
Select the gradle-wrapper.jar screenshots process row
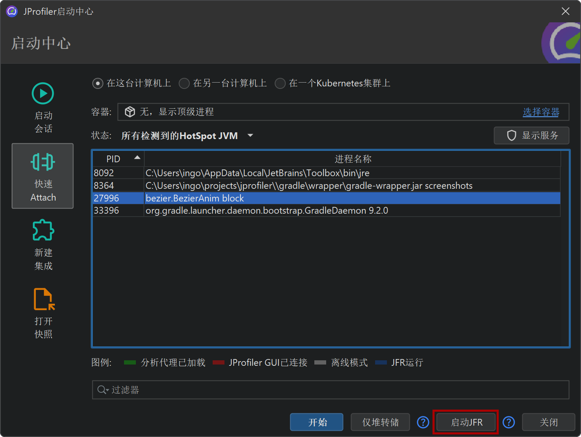327,185
